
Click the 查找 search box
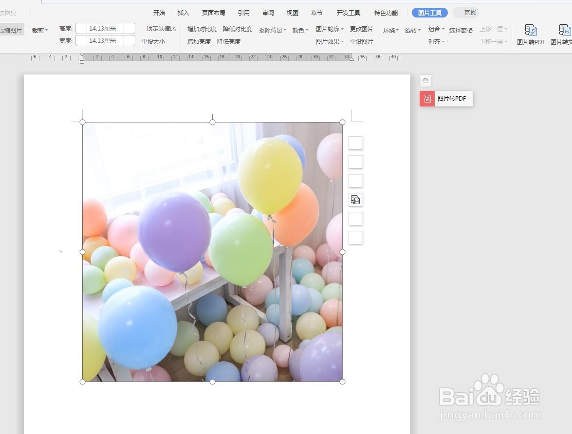466,13
